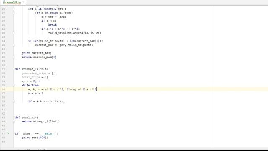The image size is (268, 151).
Task: Click line number 31 in the gutter
Action: pos(3,69)
